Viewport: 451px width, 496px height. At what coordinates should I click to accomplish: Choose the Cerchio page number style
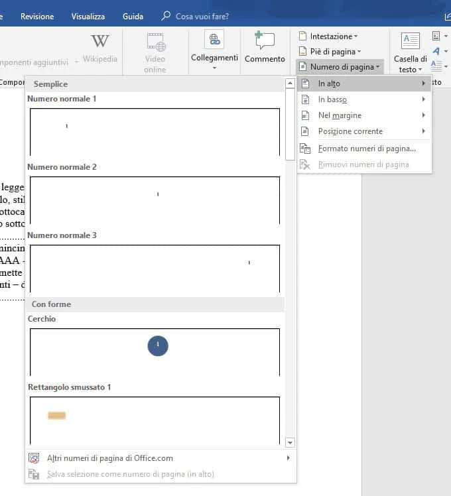click(155, 351)
